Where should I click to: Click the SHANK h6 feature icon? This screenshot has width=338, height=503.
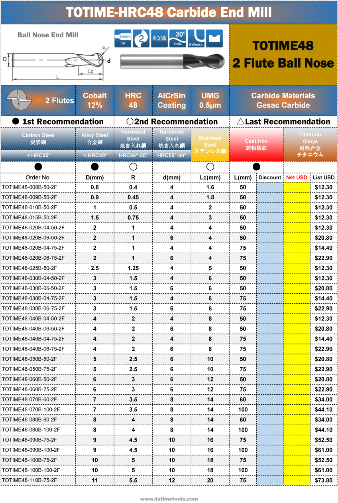[x=122, y=38]
